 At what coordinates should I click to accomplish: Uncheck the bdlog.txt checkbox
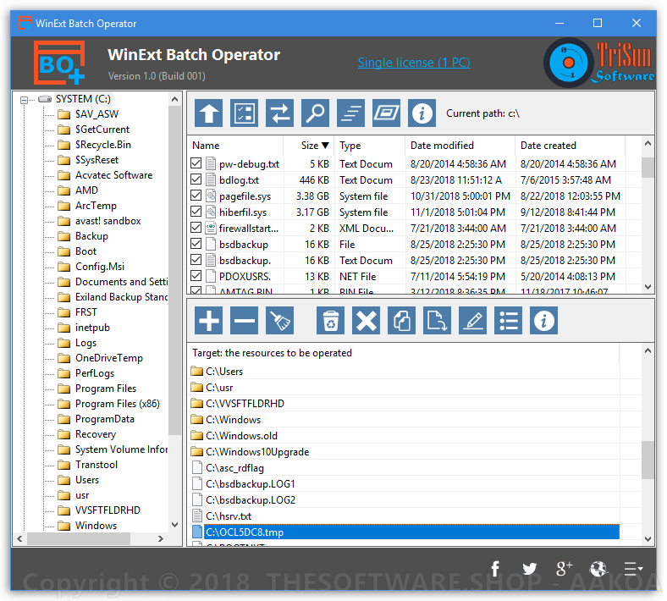tap(196, 179)
